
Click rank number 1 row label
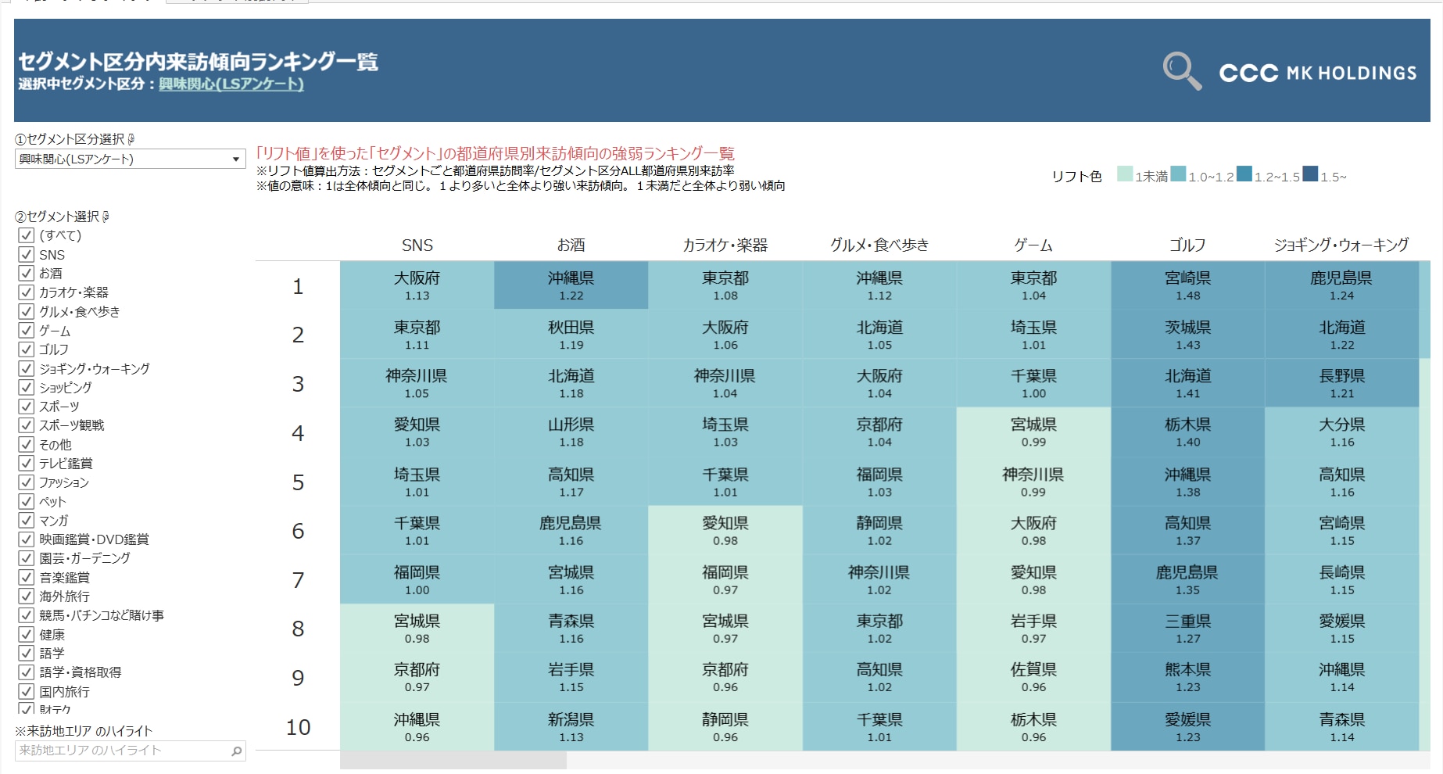[x=298, y=287]
